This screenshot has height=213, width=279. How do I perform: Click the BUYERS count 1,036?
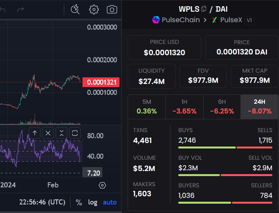tap(186, 196)
